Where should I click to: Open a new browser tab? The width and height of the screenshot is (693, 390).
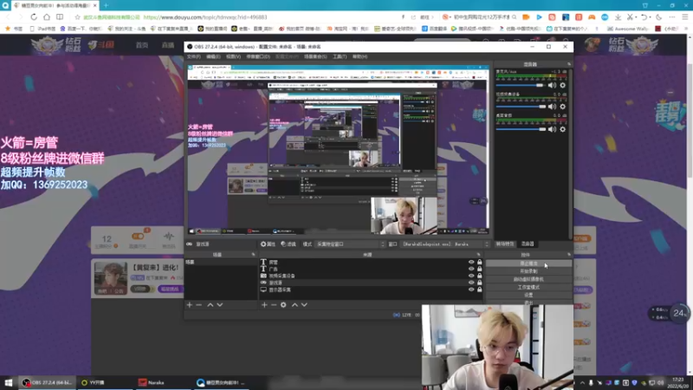point(106,5)
